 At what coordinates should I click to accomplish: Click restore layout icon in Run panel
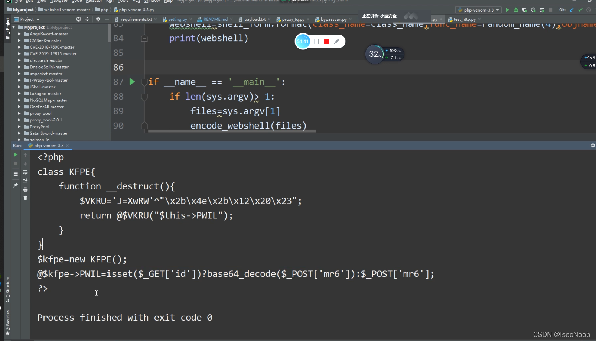[x=16, y=174]
